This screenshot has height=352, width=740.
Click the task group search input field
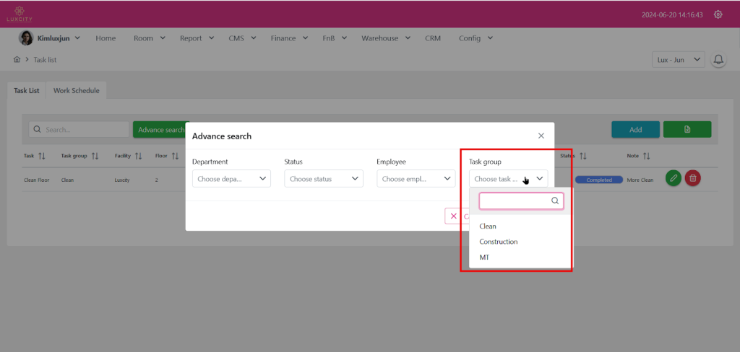(x=515, y=201)
